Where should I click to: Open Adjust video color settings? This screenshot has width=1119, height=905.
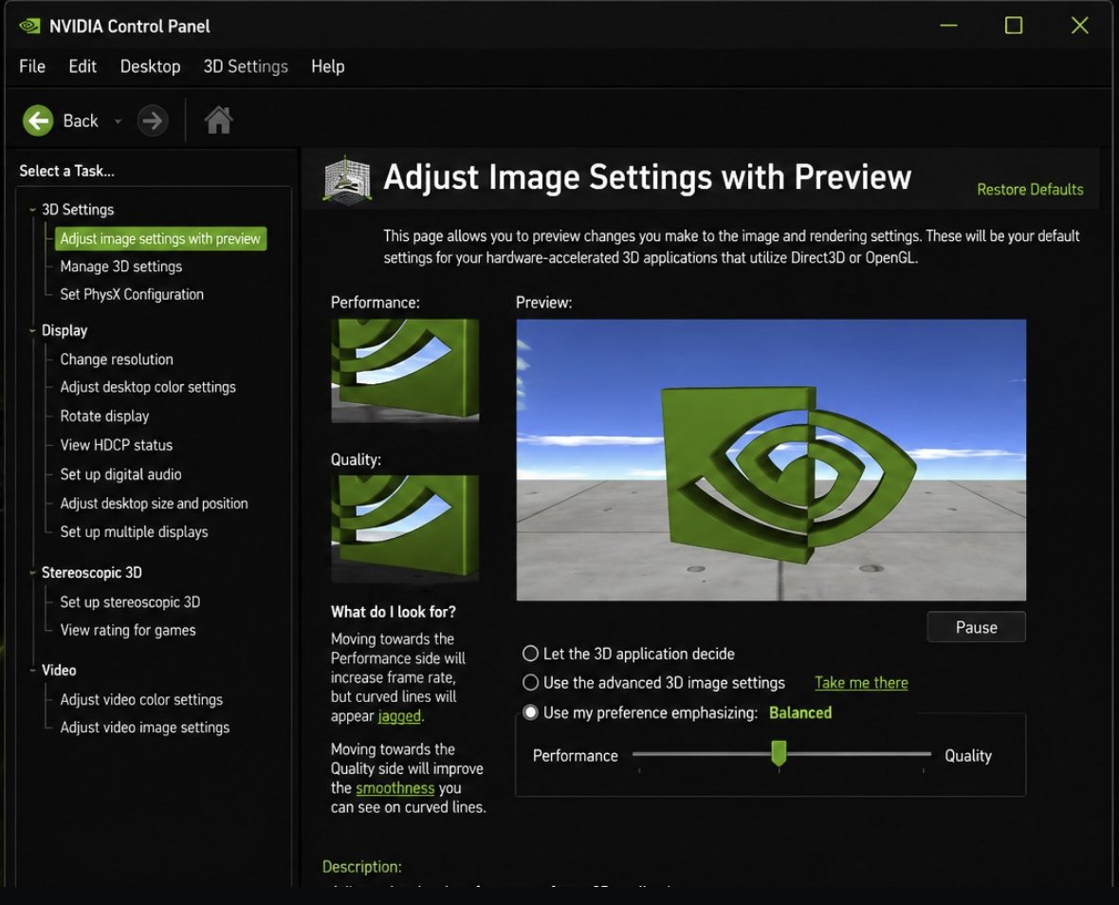pyautogui.click(x=141, y=699)
